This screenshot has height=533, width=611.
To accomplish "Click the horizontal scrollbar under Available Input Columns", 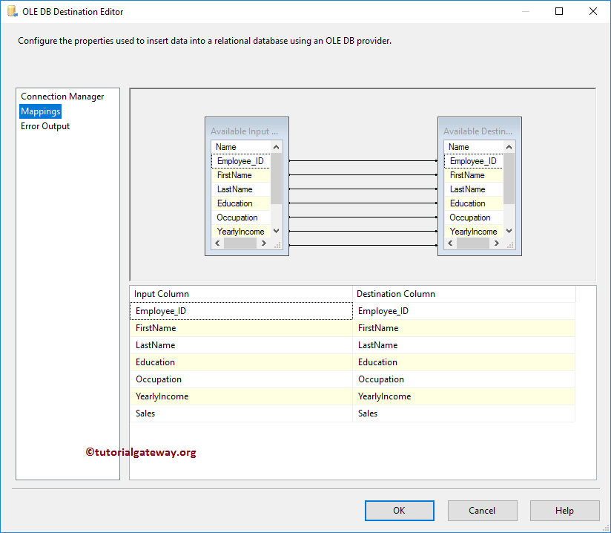I will click(x=241, y=243).
